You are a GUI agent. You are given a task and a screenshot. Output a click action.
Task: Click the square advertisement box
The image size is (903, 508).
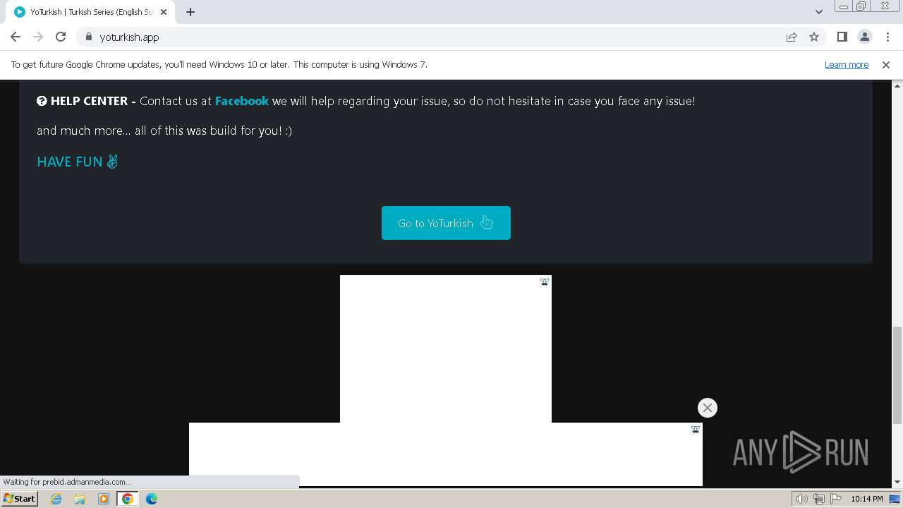coord(446,349)
